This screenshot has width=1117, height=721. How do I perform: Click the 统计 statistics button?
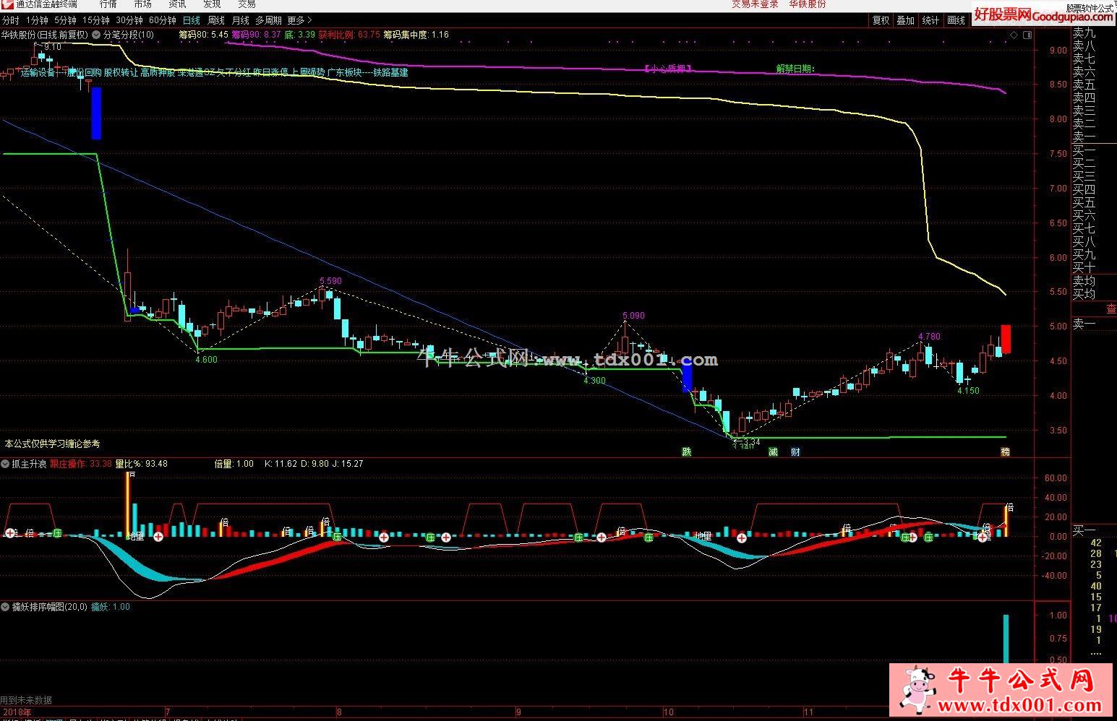click(x=930, y=20)
